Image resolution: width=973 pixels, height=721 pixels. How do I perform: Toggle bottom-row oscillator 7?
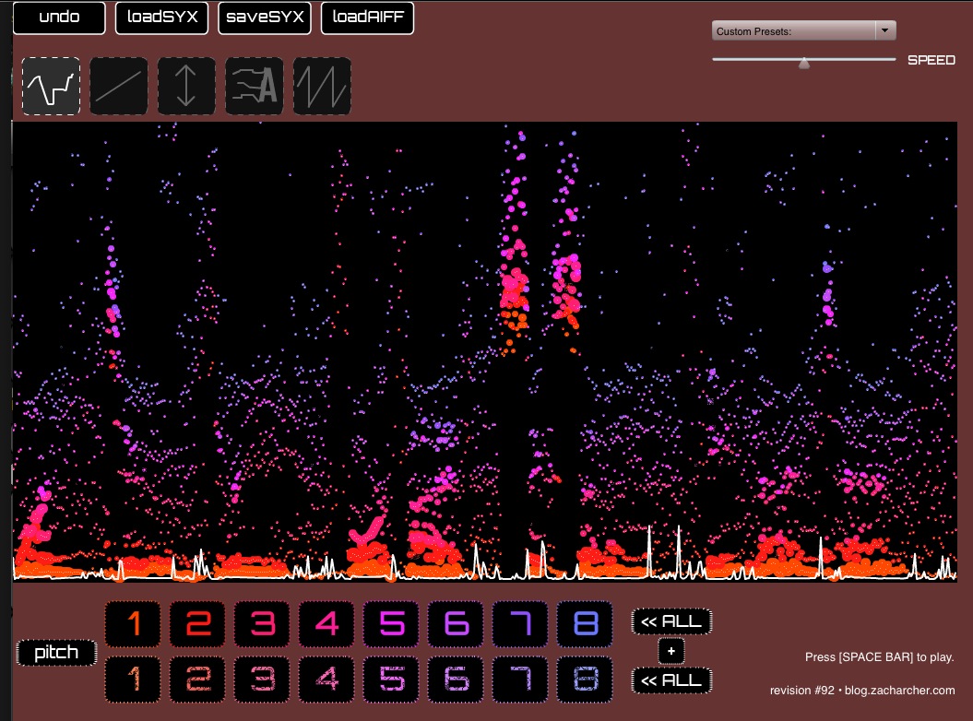point(520,680)
